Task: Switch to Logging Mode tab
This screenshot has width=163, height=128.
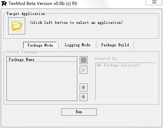Action: [x=78, y=45]
